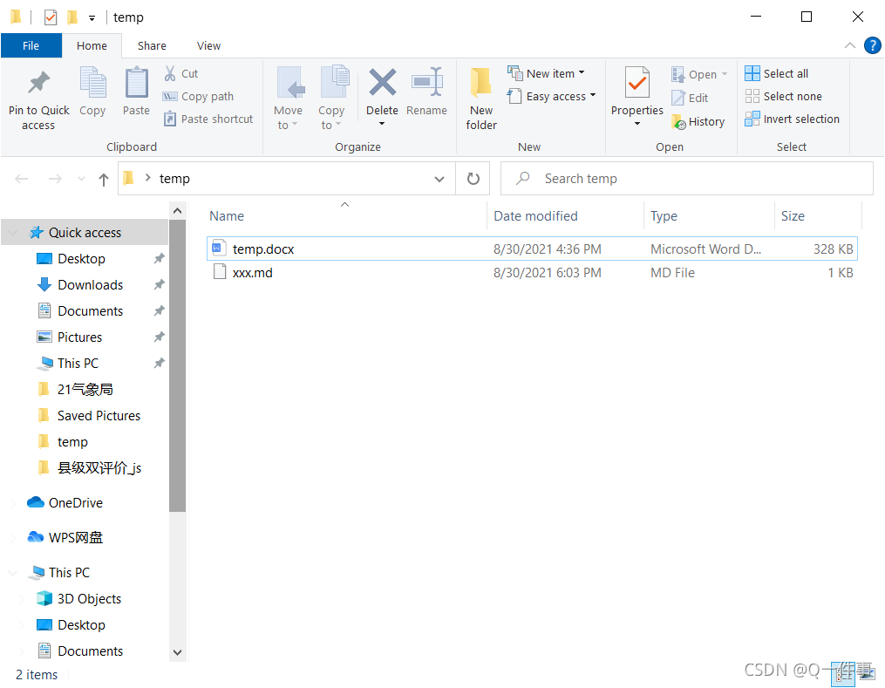Click the Paste clipboard icon
885x688 pixels.
point(136,82)
